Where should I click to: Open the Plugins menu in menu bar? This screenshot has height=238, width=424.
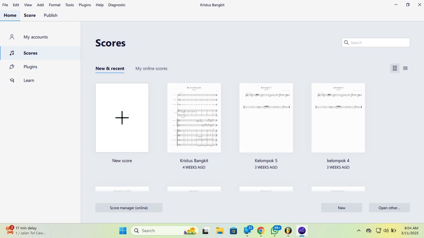(85, 5)
